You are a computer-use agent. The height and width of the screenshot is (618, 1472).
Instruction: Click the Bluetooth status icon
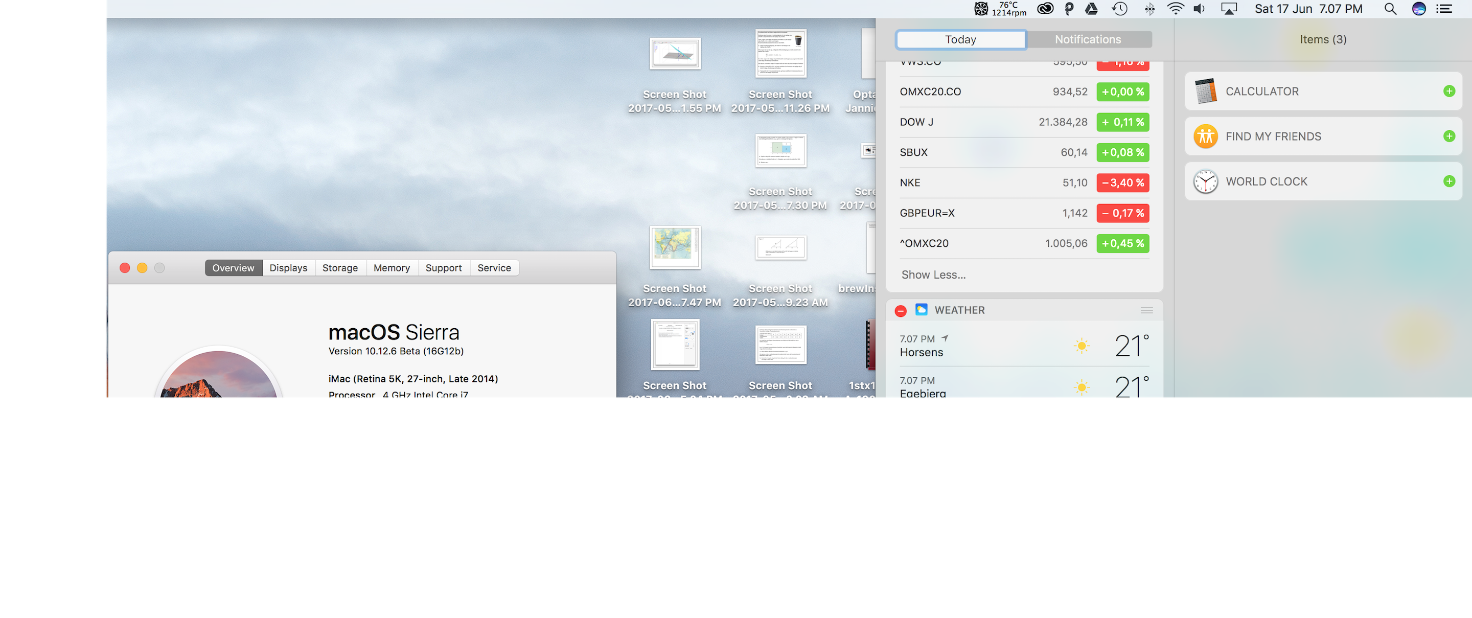click(1149, 9)
